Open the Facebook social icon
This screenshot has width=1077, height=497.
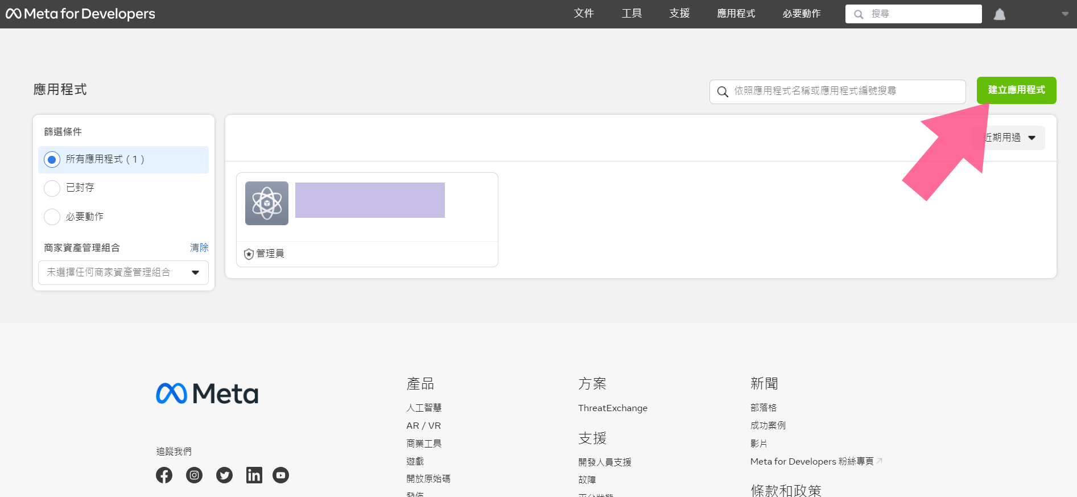[164, 475]
